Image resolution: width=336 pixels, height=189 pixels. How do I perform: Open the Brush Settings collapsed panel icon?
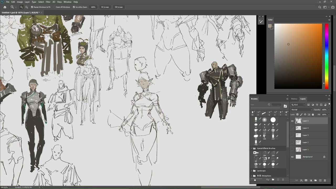tap(261, 22)
